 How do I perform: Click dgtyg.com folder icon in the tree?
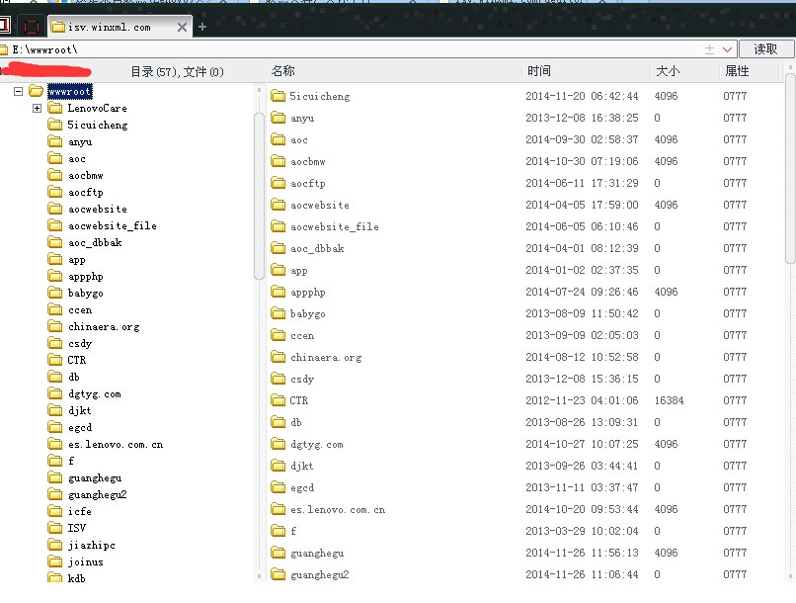pyautogui.click(x=55, y=393)
